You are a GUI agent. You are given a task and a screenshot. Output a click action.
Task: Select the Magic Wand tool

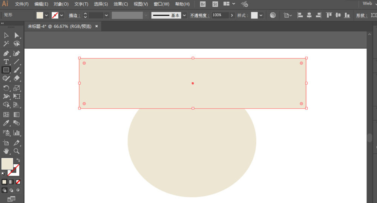pos(6,44)
